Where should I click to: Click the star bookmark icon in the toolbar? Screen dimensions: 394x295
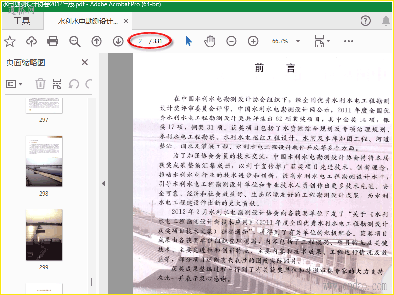point(10,41)
